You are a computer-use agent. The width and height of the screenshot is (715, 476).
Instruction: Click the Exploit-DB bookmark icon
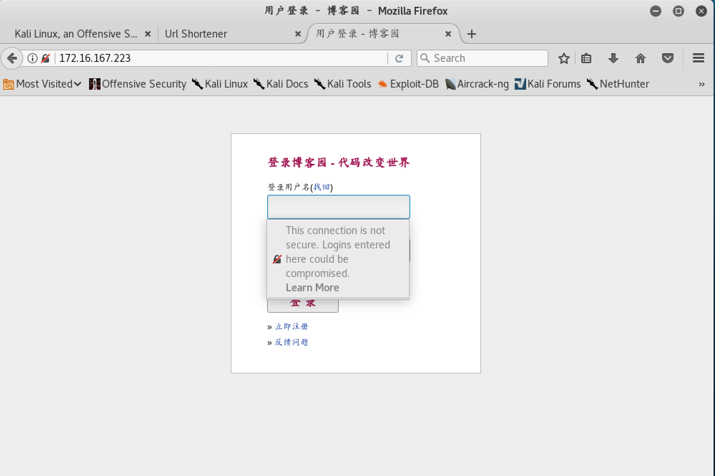point(382,84)
